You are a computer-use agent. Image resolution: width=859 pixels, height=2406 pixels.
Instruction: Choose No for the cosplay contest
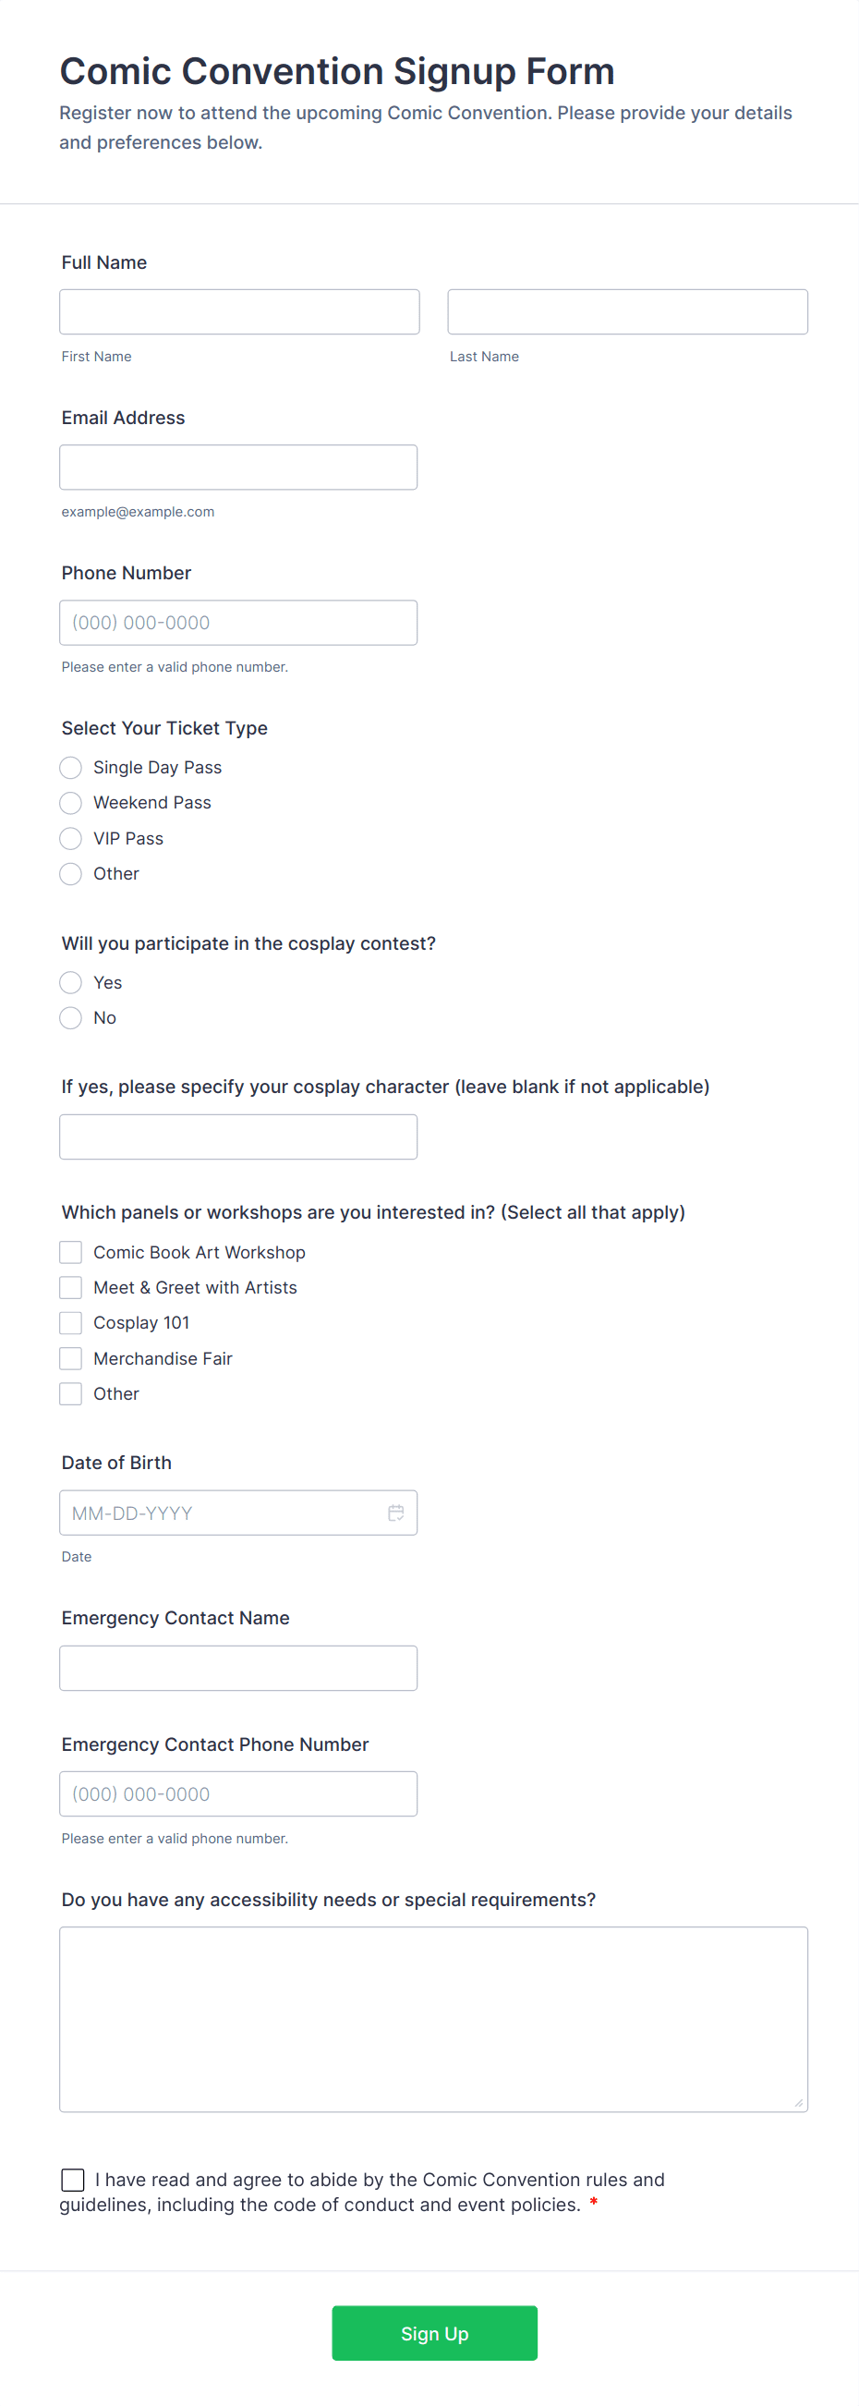click(71, 1018)
